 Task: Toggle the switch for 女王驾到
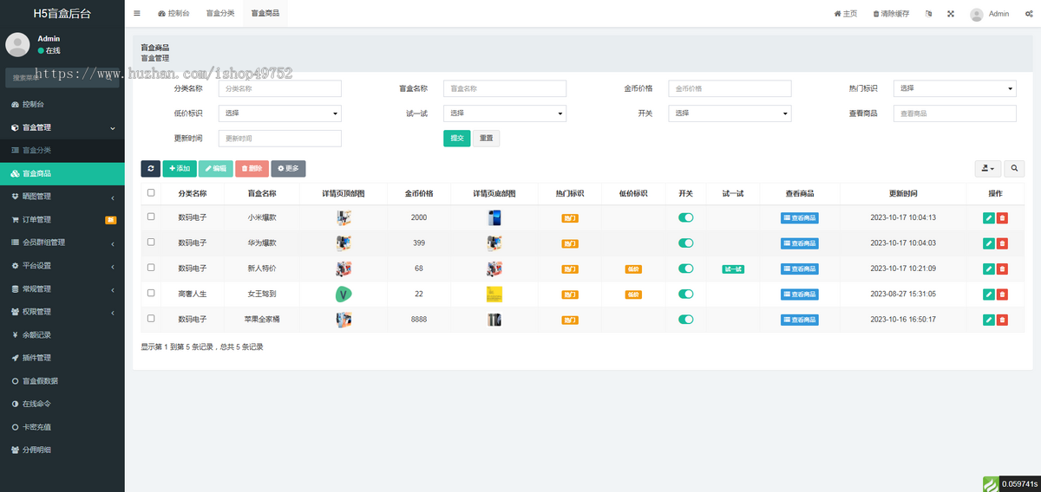click(686, 295)
